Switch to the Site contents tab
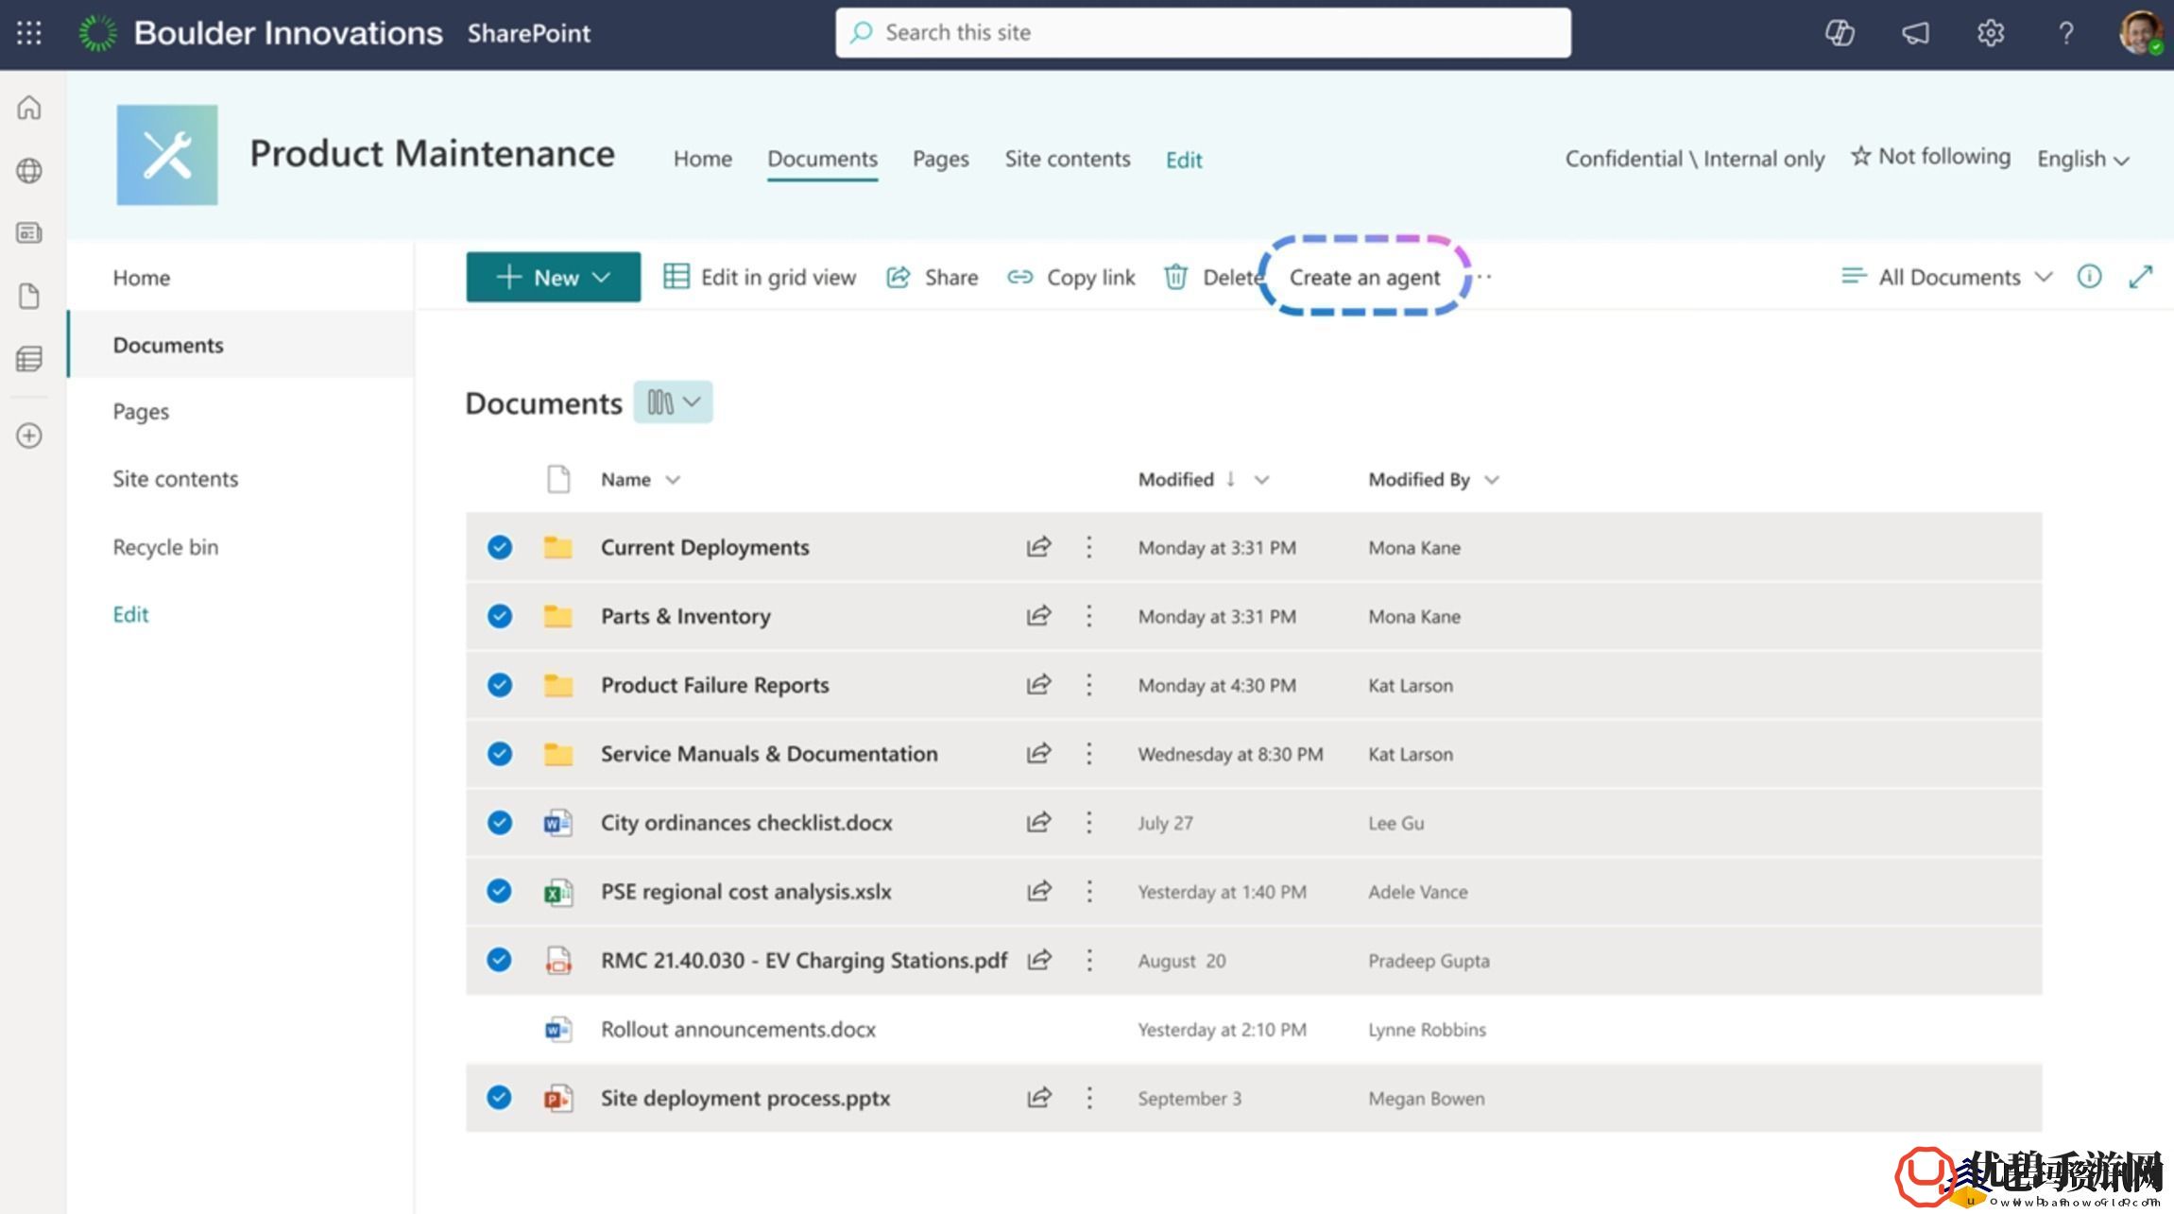The image size is (2174, 1214). coord(1068,159)
